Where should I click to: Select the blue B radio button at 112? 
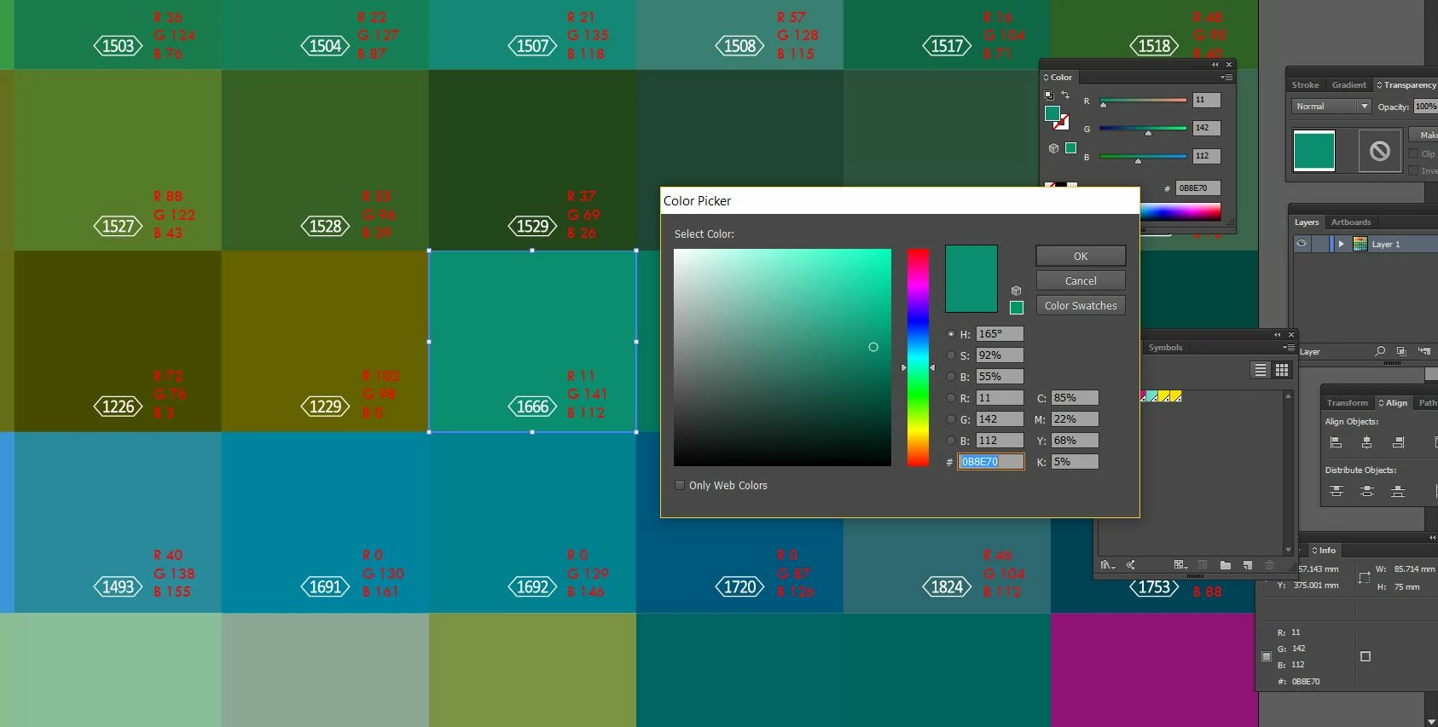click(951, 441)
